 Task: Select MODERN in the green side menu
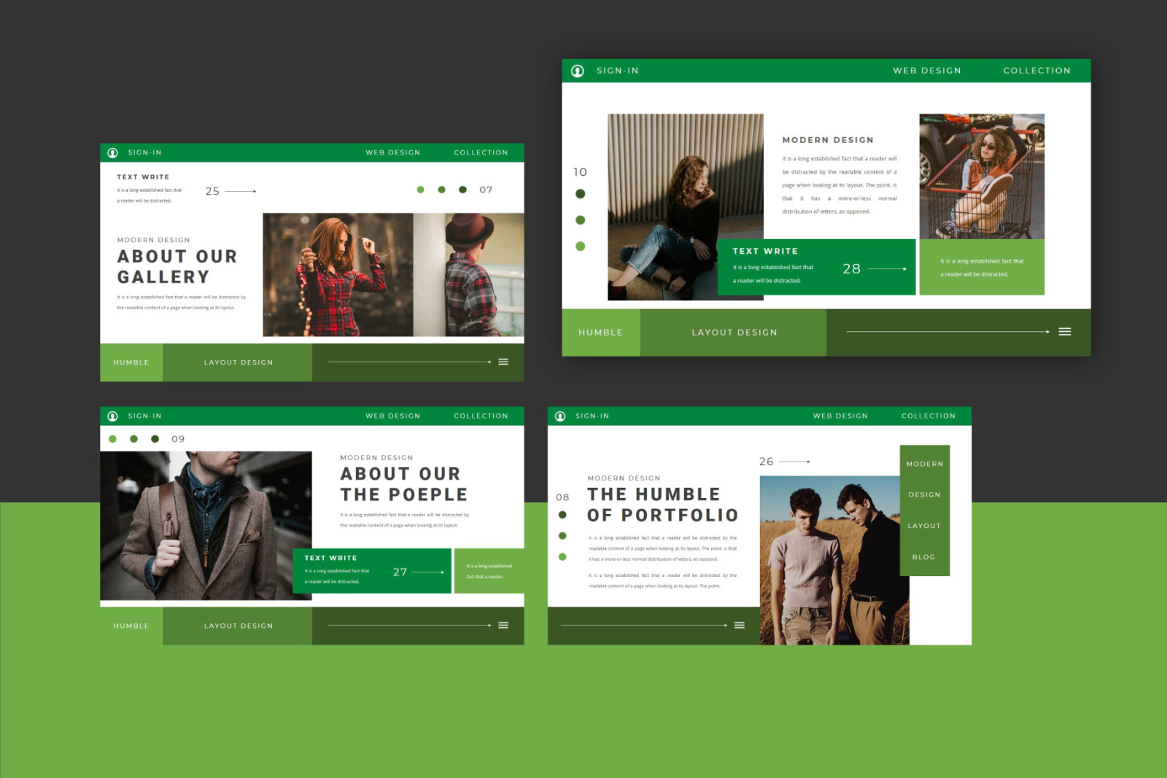(x=924, y=464)
